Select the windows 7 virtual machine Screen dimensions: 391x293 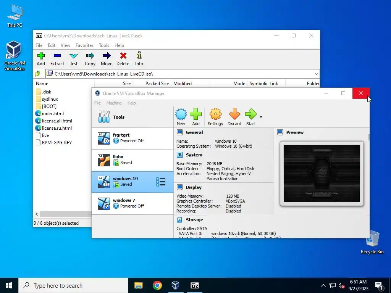[132, 204]
